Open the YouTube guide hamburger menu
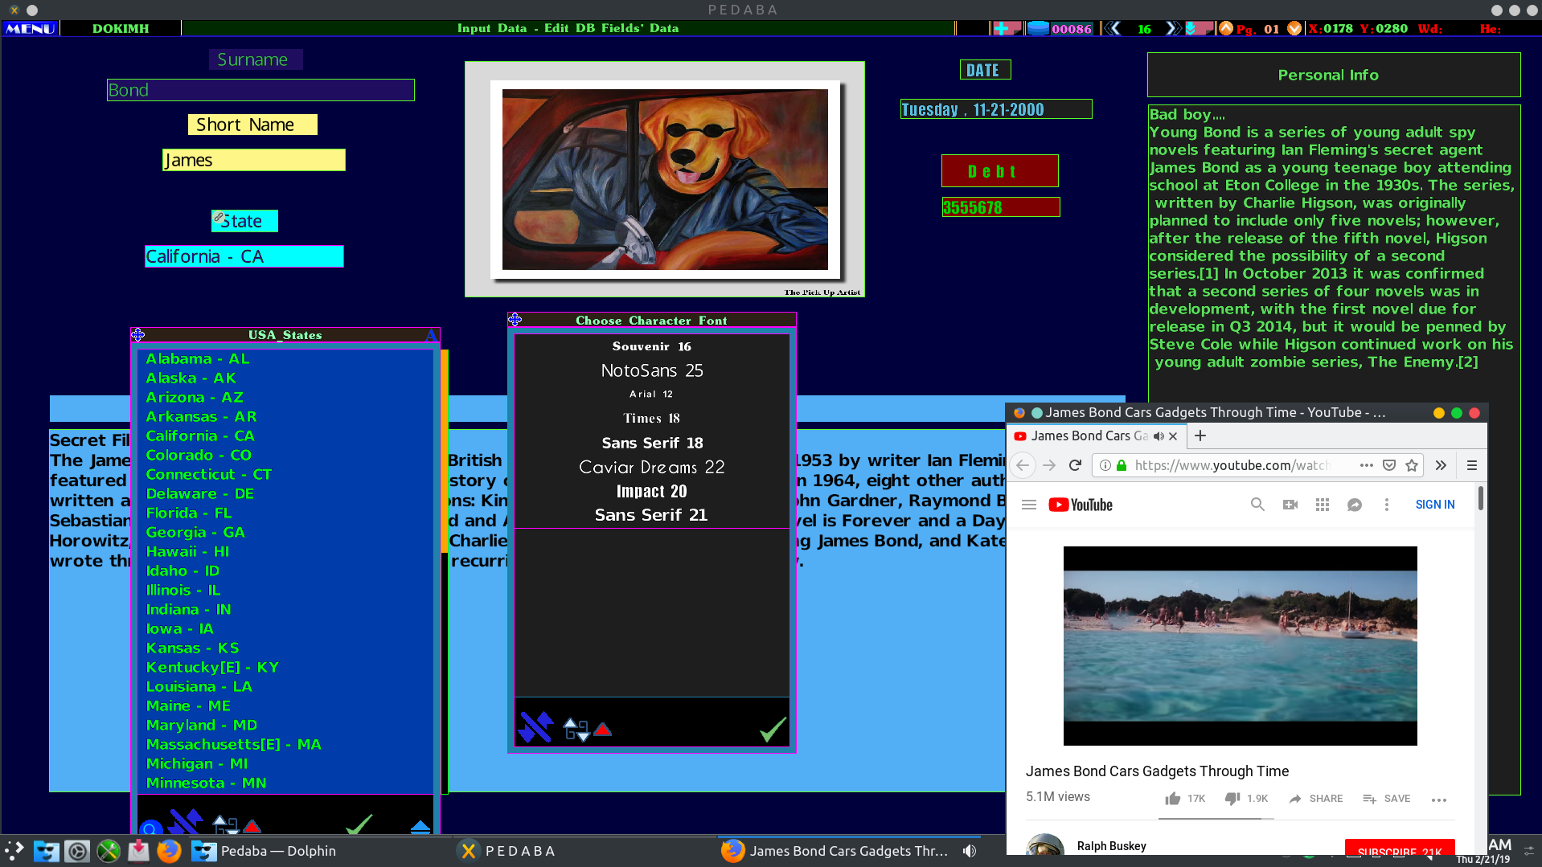The width and height of the screenshot is (1542, 867). click(x=1028, y=505)
